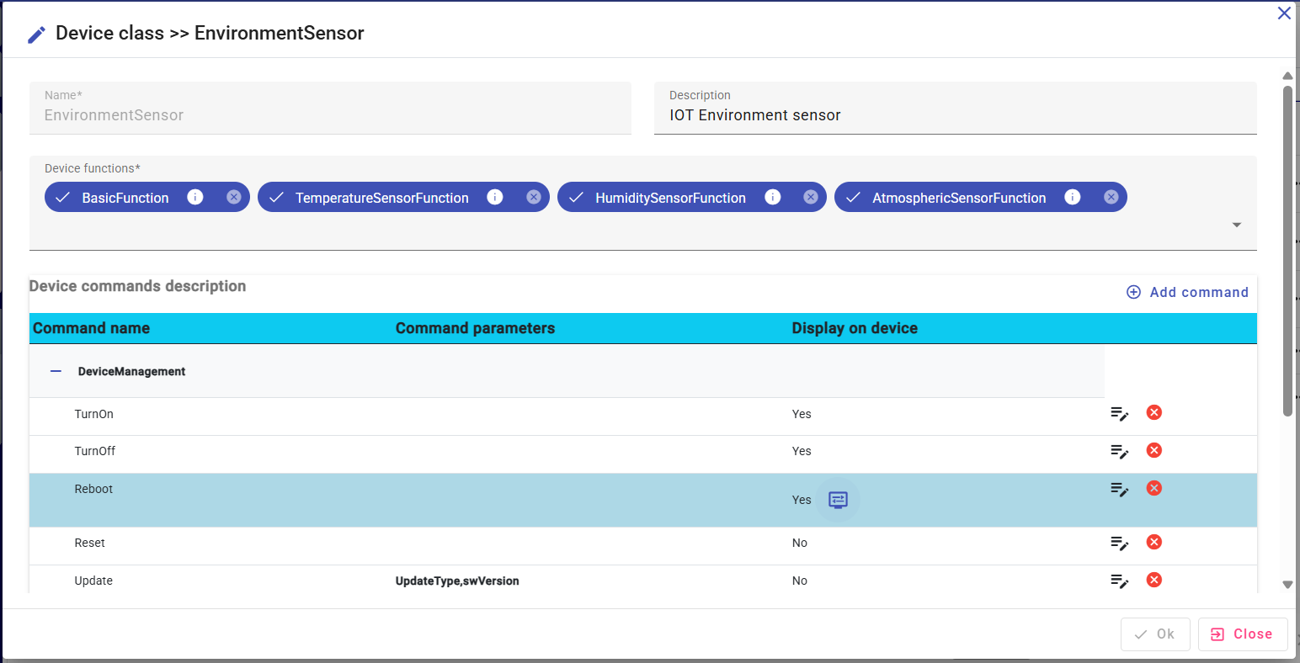Sort by Command name column header
The width and height of the screenshot is (1300, 663).
91,328
